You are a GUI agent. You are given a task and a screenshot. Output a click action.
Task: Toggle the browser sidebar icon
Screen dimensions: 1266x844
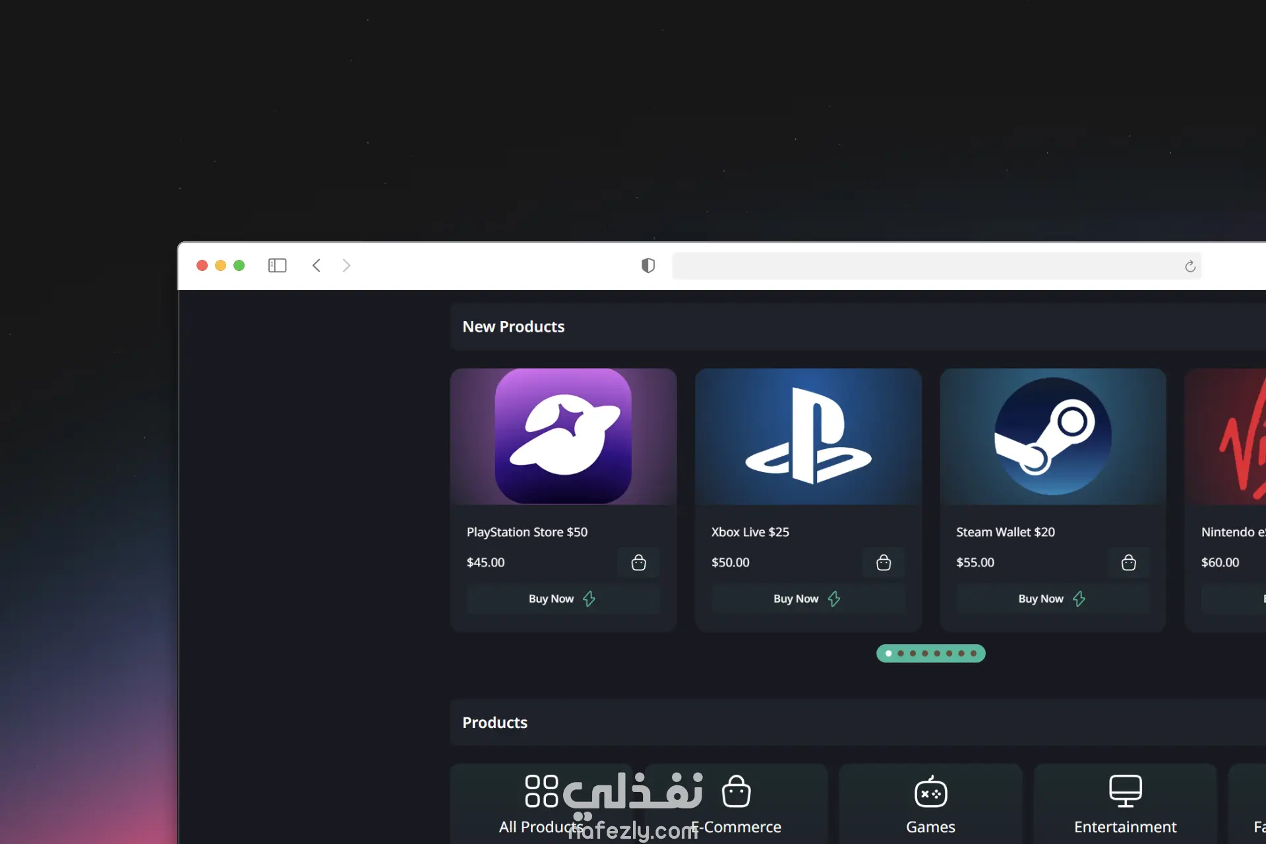tap(277, 265)
